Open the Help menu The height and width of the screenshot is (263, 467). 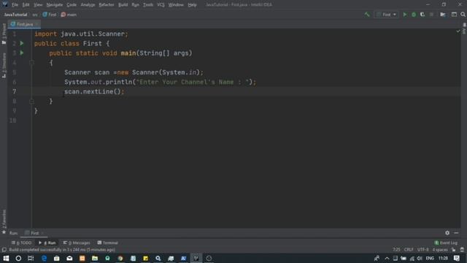pos(192,5)
